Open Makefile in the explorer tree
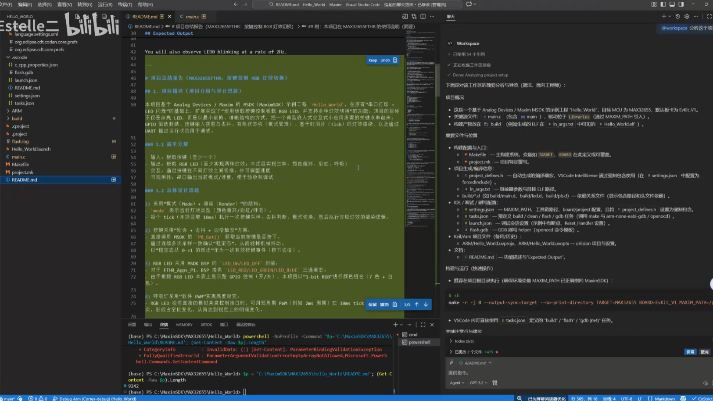The height and width of the screenshot is (401, 713). [x=20, y=165]
